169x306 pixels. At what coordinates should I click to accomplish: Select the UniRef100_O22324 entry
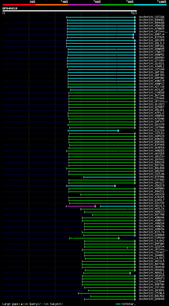point(152,130)
